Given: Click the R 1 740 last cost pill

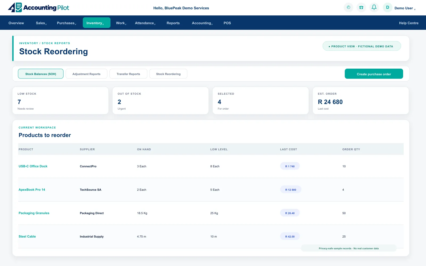Looking at the screenshot, I should click(290, 166).
